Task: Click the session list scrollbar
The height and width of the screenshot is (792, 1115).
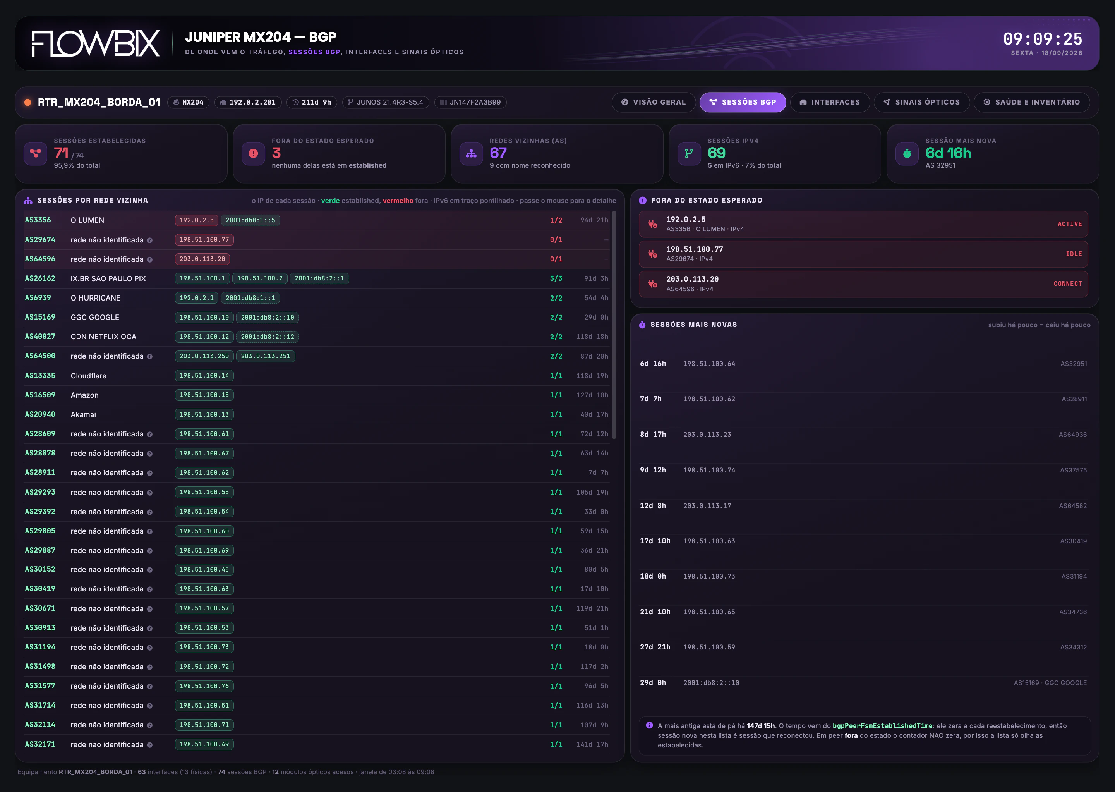Action: [614, 324]
